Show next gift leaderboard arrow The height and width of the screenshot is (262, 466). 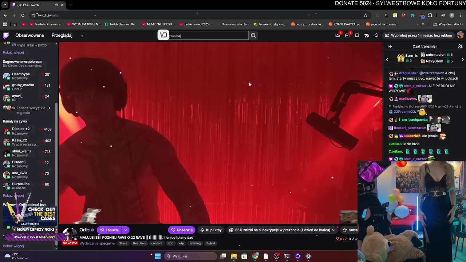(463, 59)
